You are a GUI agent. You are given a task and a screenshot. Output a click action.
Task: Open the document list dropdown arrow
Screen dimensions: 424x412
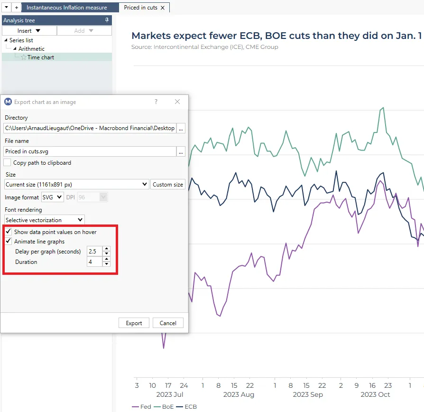(7, 7)
